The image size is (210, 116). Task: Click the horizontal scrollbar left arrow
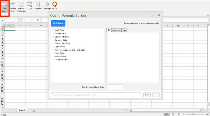coord(130,110)
